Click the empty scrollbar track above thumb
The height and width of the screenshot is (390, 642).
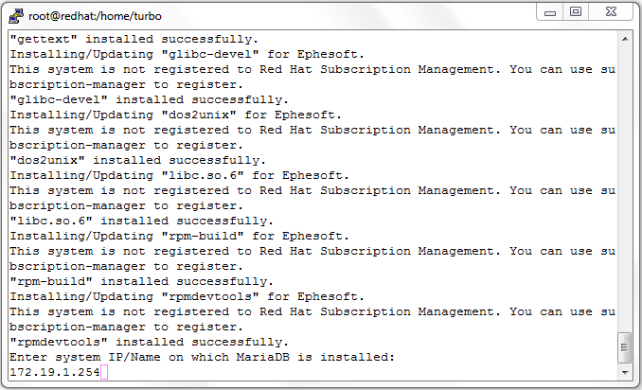pos(625,188)
